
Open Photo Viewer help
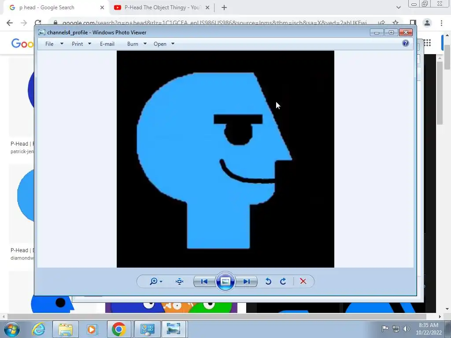click(x=406, y=44)
